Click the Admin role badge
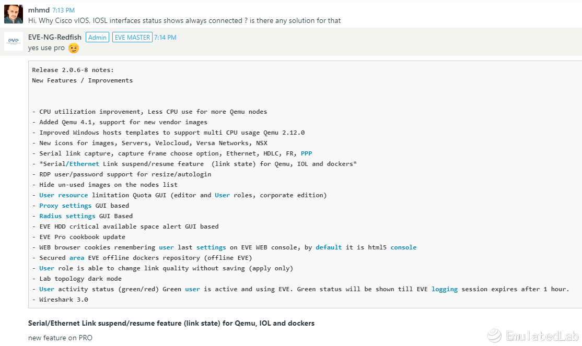This screenshot has height=346, width=582. (97, 37)
